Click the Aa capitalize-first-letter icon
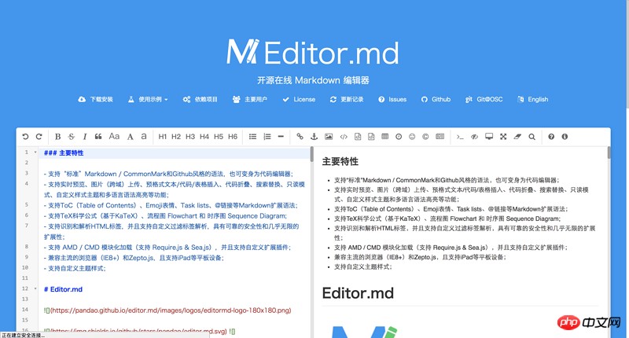The image size is (629, 338). pos(114,136)
